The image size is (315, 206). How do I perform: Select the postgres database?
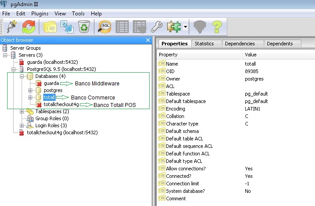pos(53,90)
